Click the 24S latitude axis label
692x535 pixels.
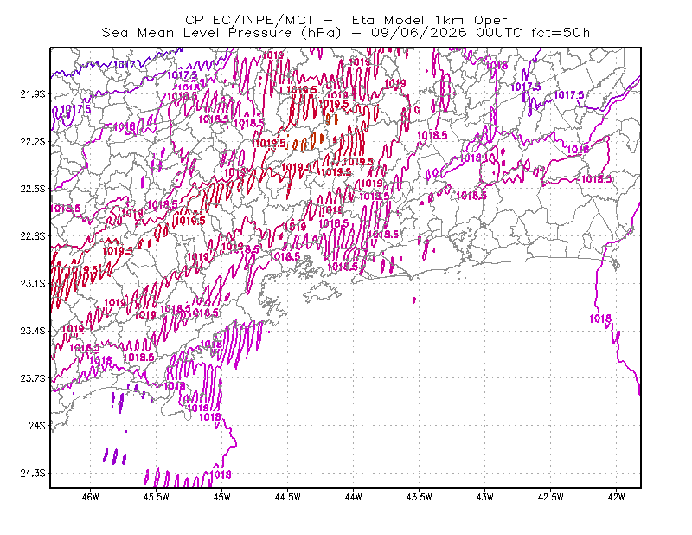coord(37,425)
